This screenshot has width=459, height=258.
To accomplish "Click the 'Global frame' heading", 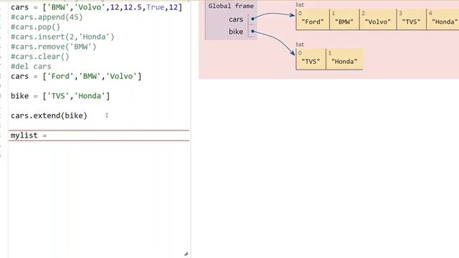I will [231, 6].
